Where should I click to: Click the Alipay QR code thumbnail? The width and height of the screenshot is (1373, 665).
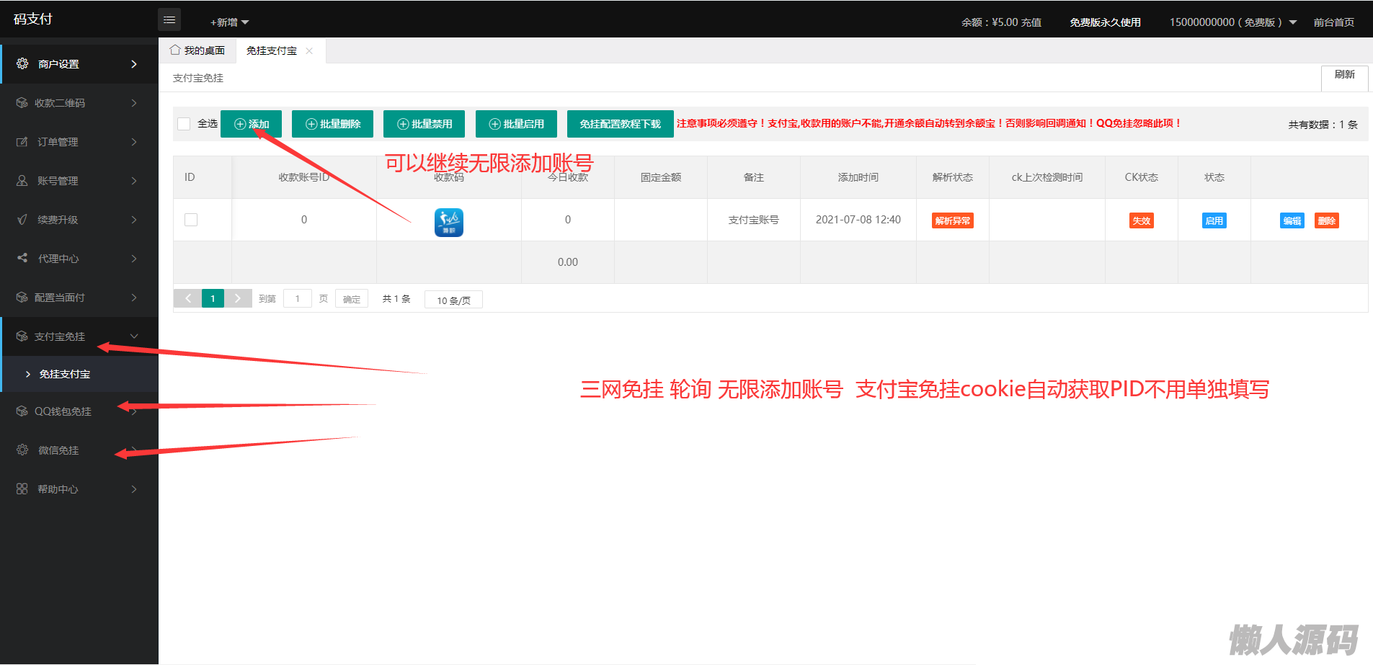tap(448, 222)
